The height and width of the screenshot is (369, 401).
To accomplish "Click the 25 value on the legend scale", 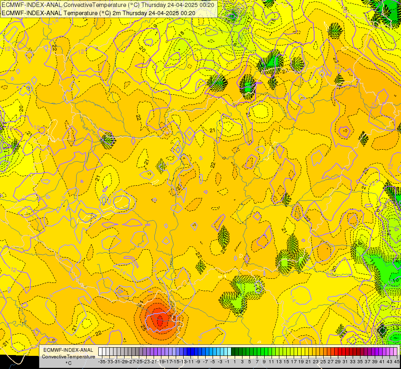I will pyautogui.click(x=324, y=362).
